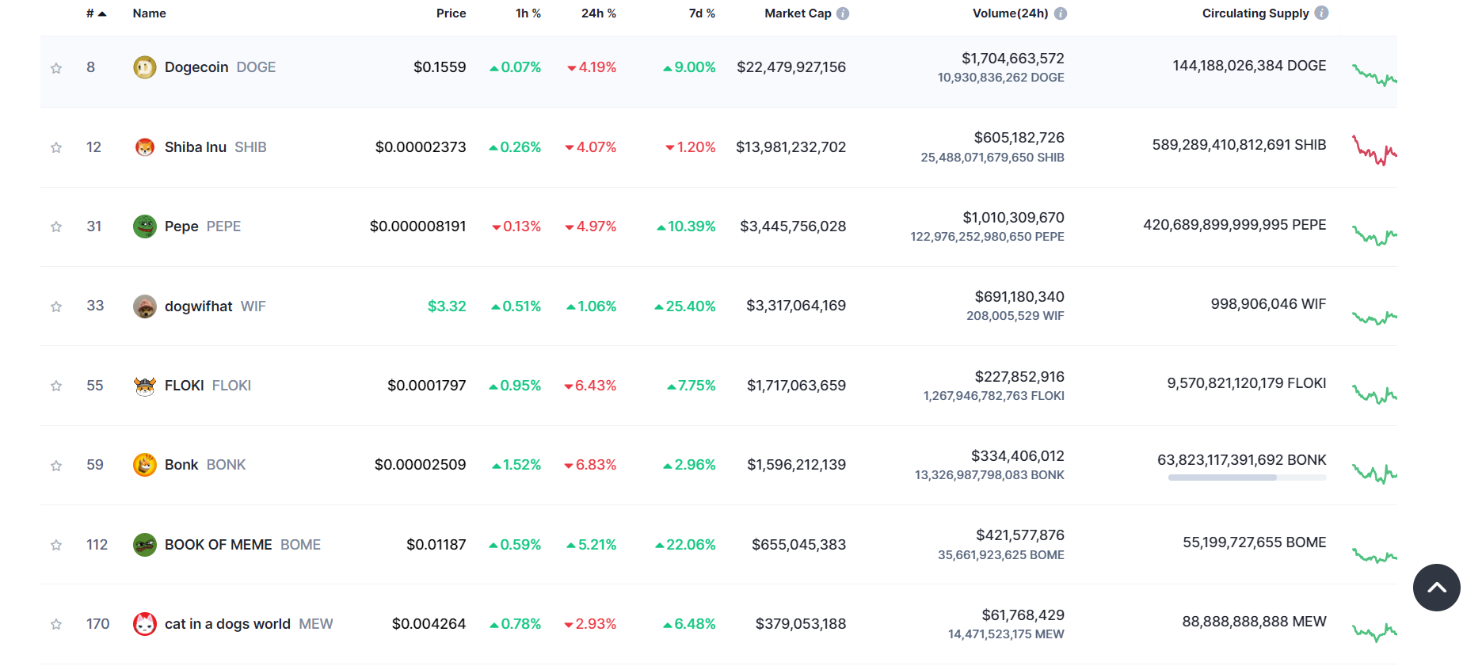Toggle the watchlist star for dogwifhat

(56, 306)
